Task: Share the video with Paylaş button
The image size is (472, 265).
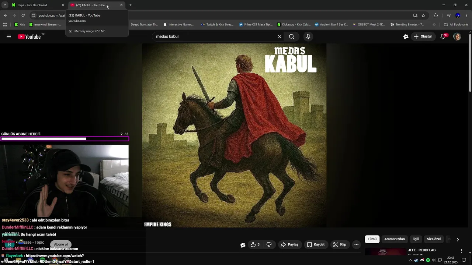Action: 289,244
